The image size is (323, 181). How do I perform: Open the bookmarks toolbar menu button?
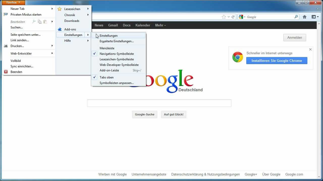click(x=315, y=17)
